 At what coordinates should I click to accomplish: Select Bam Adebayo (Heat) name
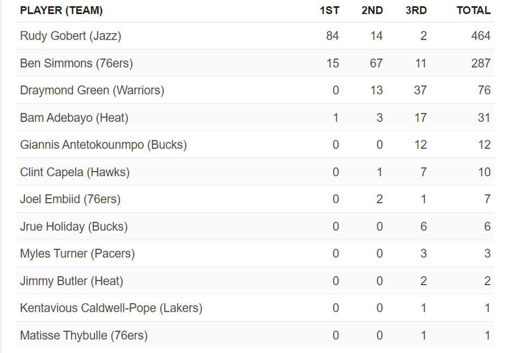(x=74, y=118)
